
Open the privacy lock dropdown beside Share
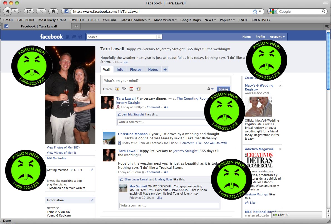pyautogui.click(x=210, y=89)
